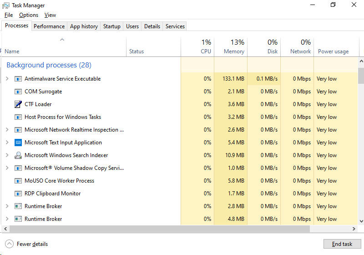Sort processes by Disk column
This screenshot has height=255, width=364.
264,47
